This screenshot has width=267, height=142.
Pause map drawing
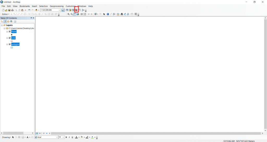[x=47, y=133]
